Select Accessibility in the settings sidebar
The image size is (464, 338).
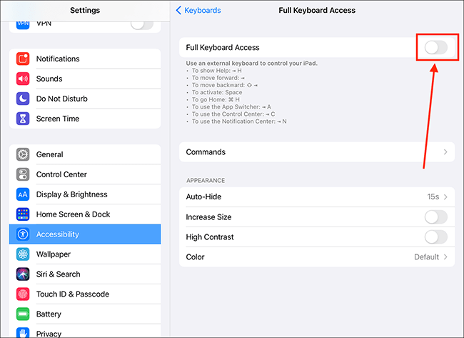pos(85,234)
